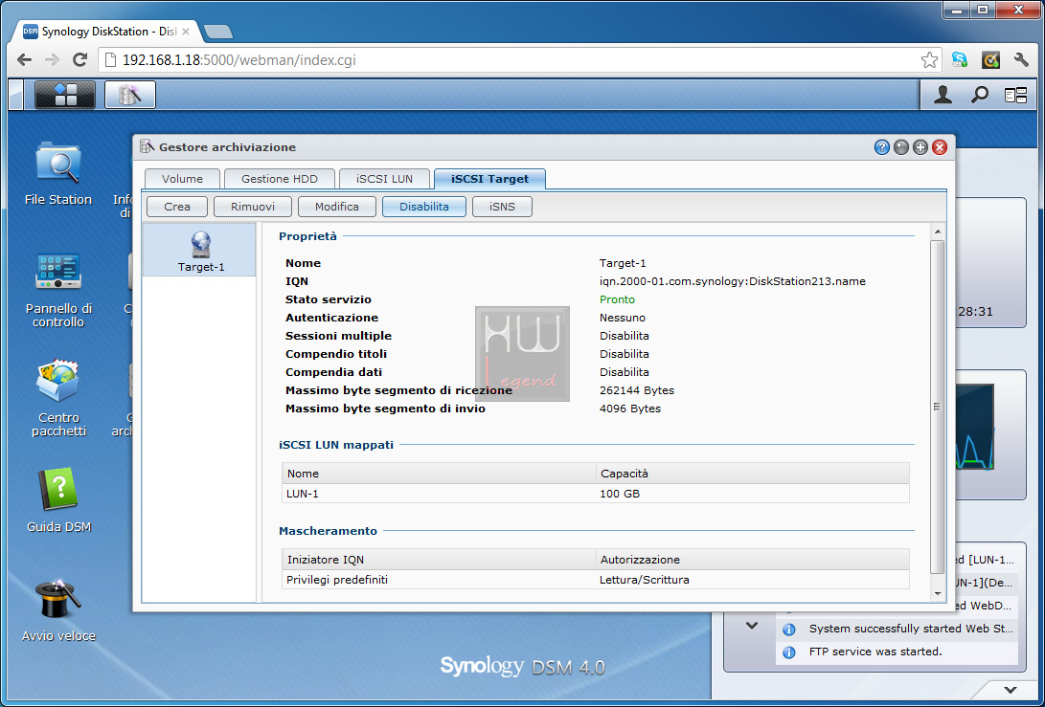Minimize the Gestore archiviazione window
Image resolution: width=1045 pixels, height=707 pixels.
(x=901, y=147)
